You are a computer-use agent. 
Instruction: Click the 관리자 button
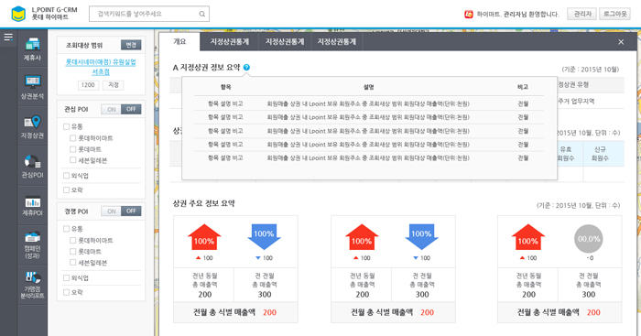coord(581,14)
